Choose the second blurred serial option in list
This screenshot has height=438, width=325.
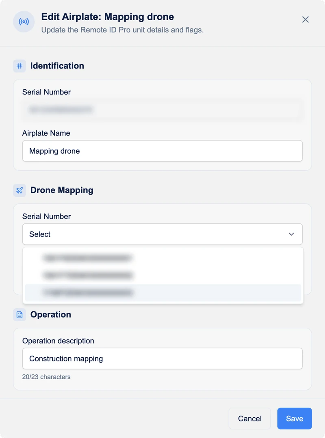[163, 275]
